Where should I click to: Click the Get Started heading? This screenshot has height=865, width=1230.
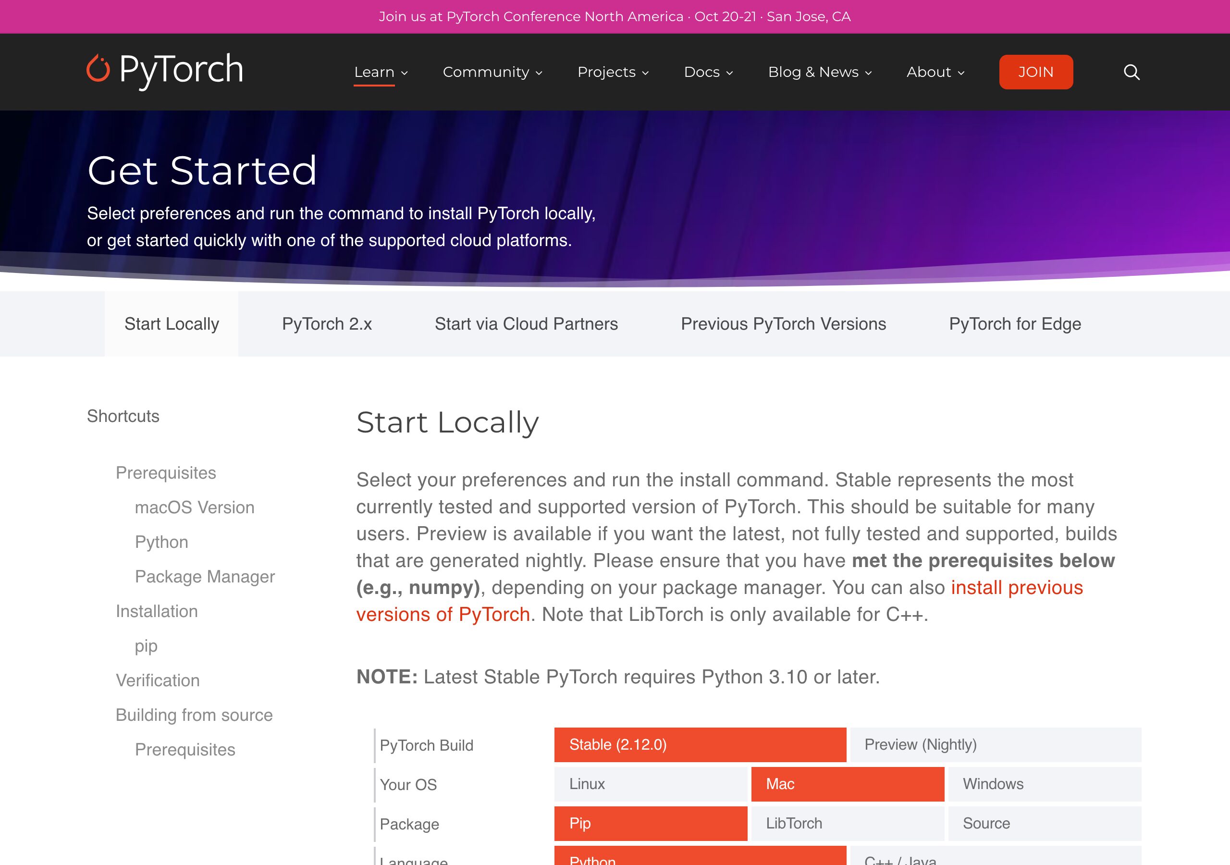[202, 171]
